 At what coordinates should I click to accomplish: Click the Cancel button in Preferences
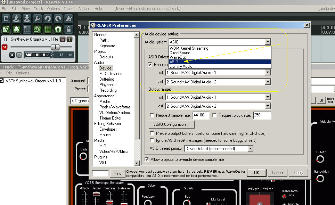(278, 173)
